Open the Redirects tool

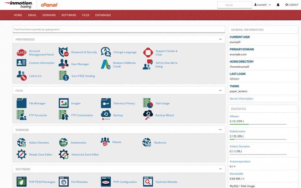click(x=160, y=142)
